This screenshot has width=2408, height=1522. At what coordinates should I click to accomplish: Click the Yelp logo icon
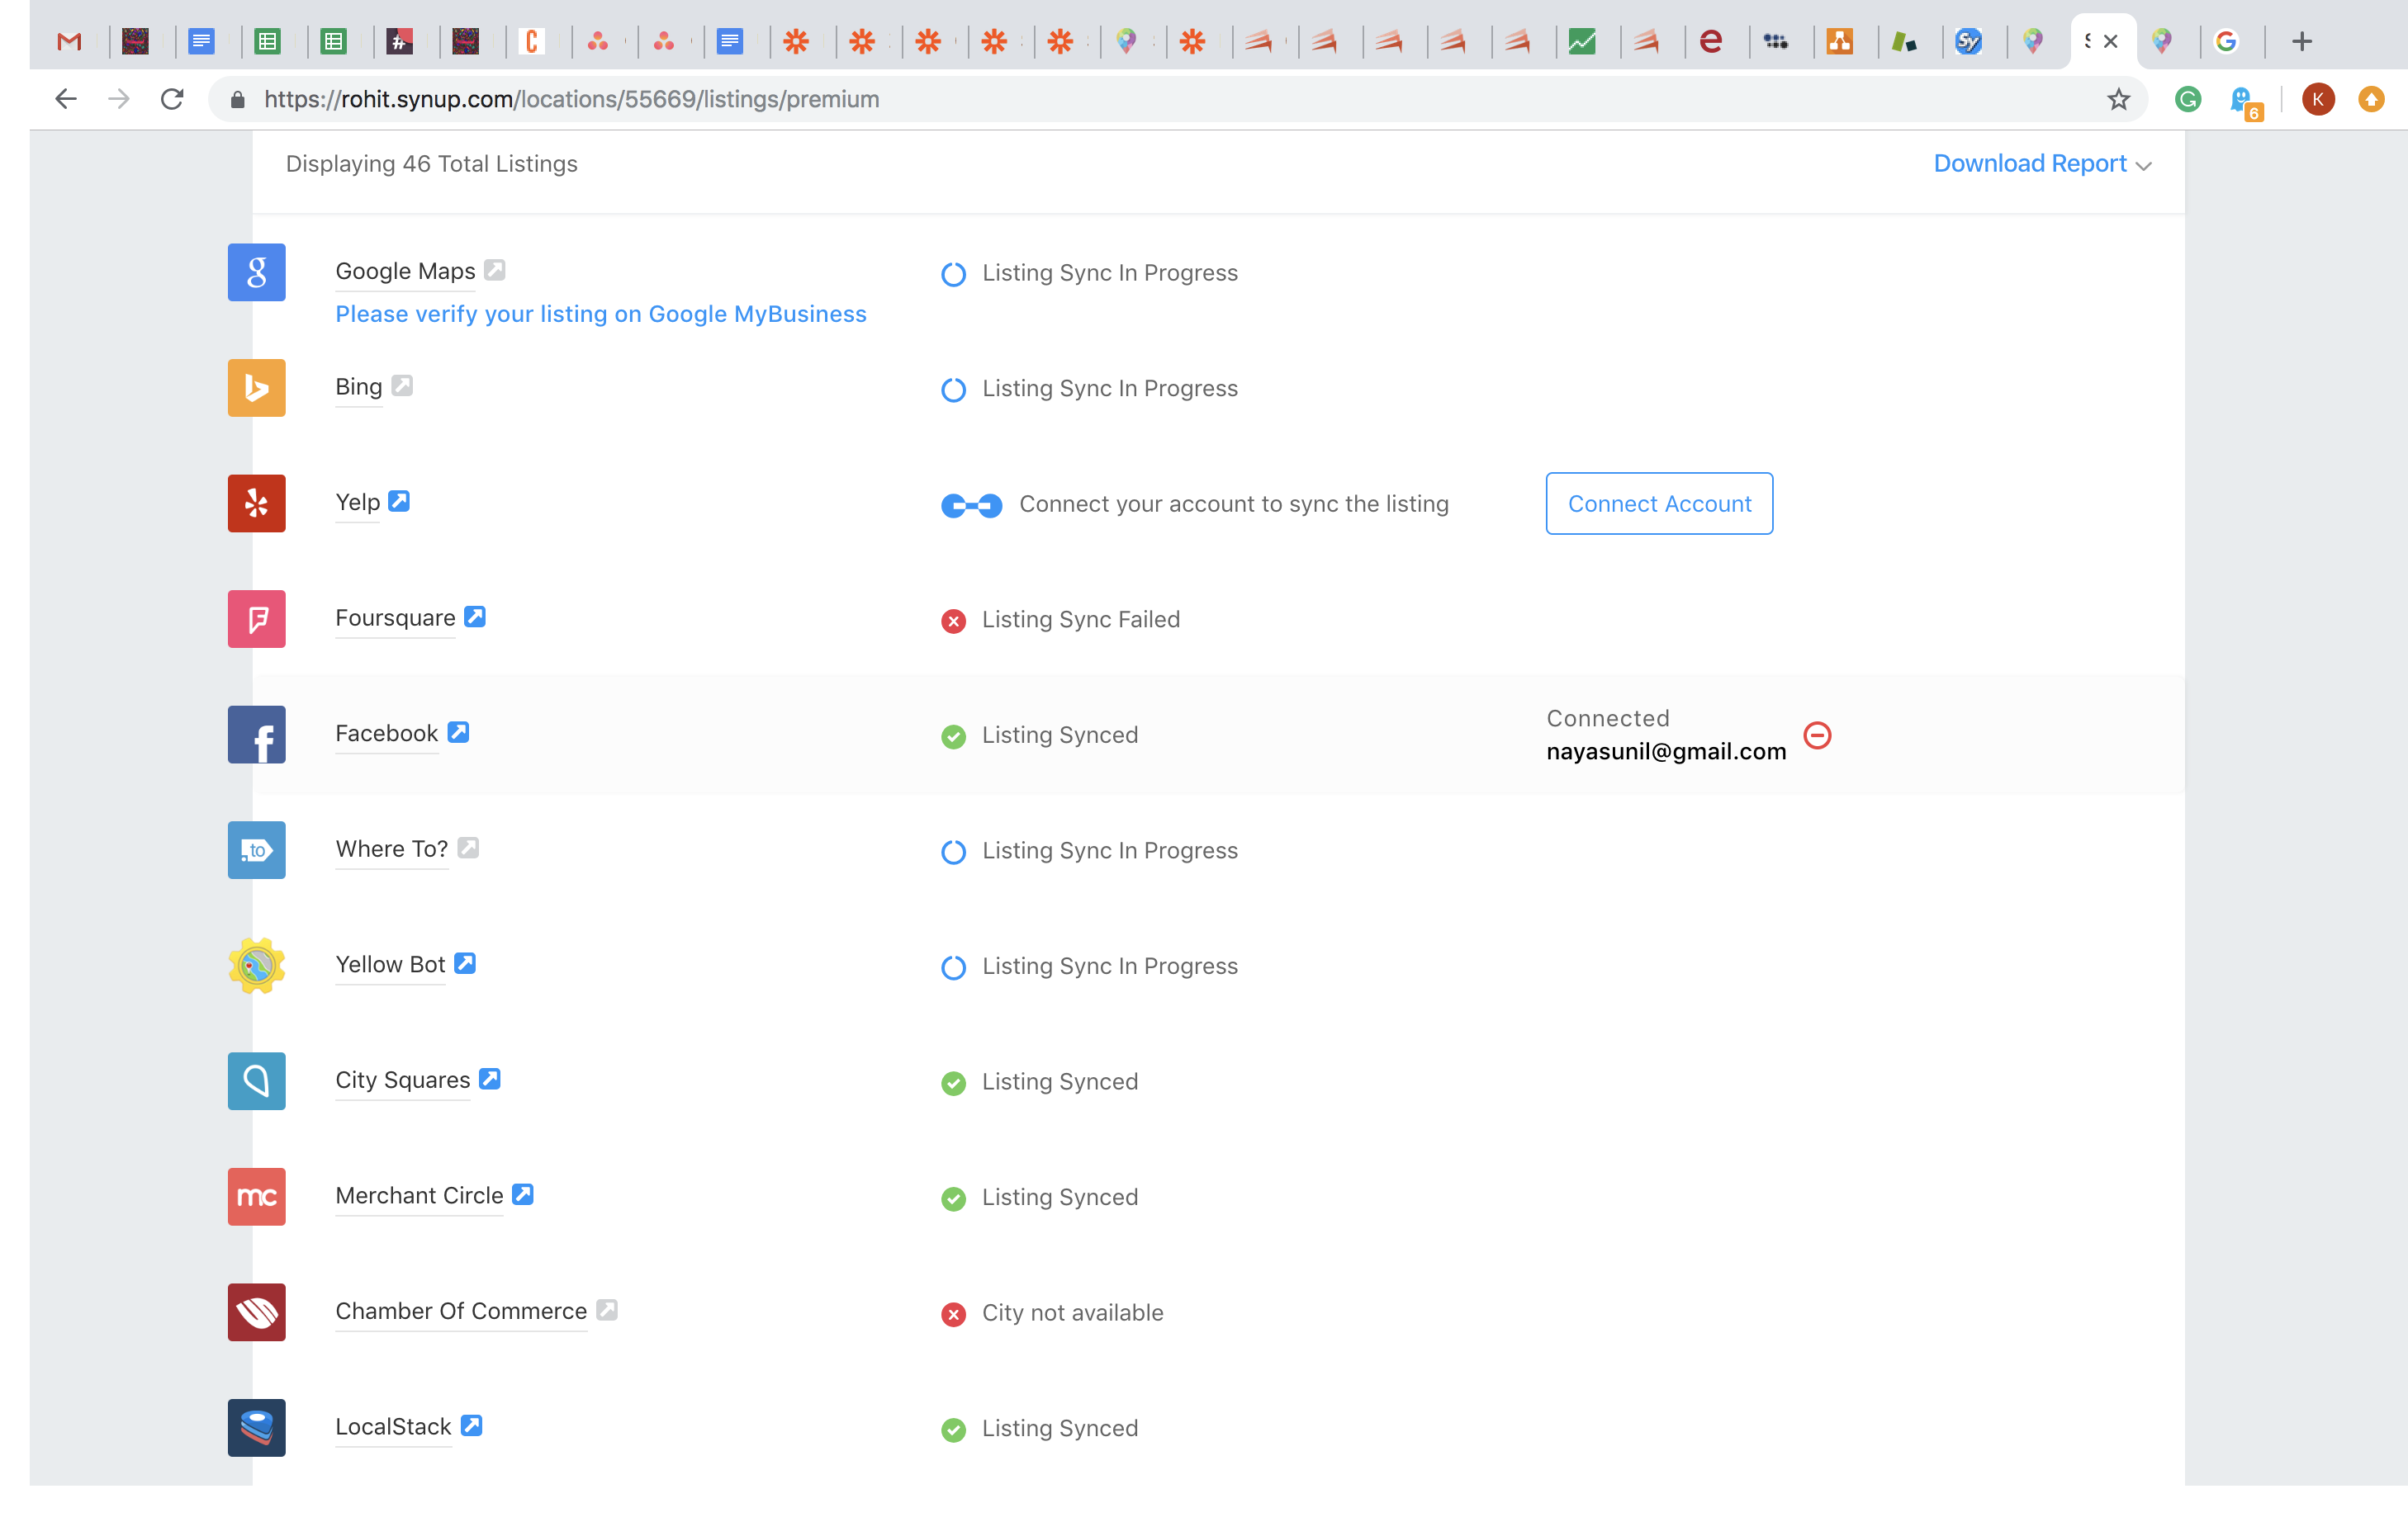point(256,503)
